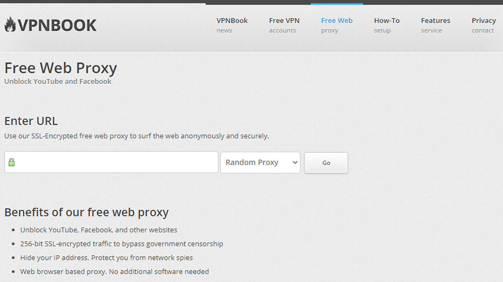This screenshot has width=503, height=282.
Task: Click the Enter URL heading
Action: [x=31, y=121]
